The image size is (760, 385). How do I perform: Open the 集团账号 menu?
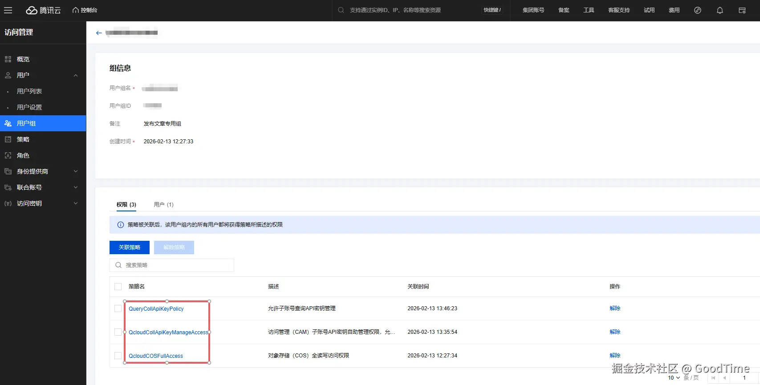pos(533,10)
